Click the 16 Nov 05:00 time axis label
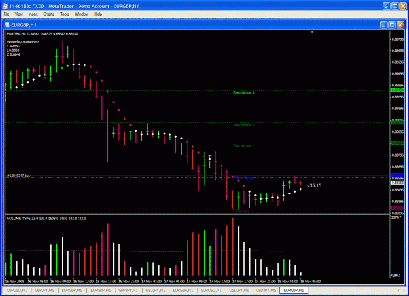Viewport: 409px width, 296px height. [38, 282]
